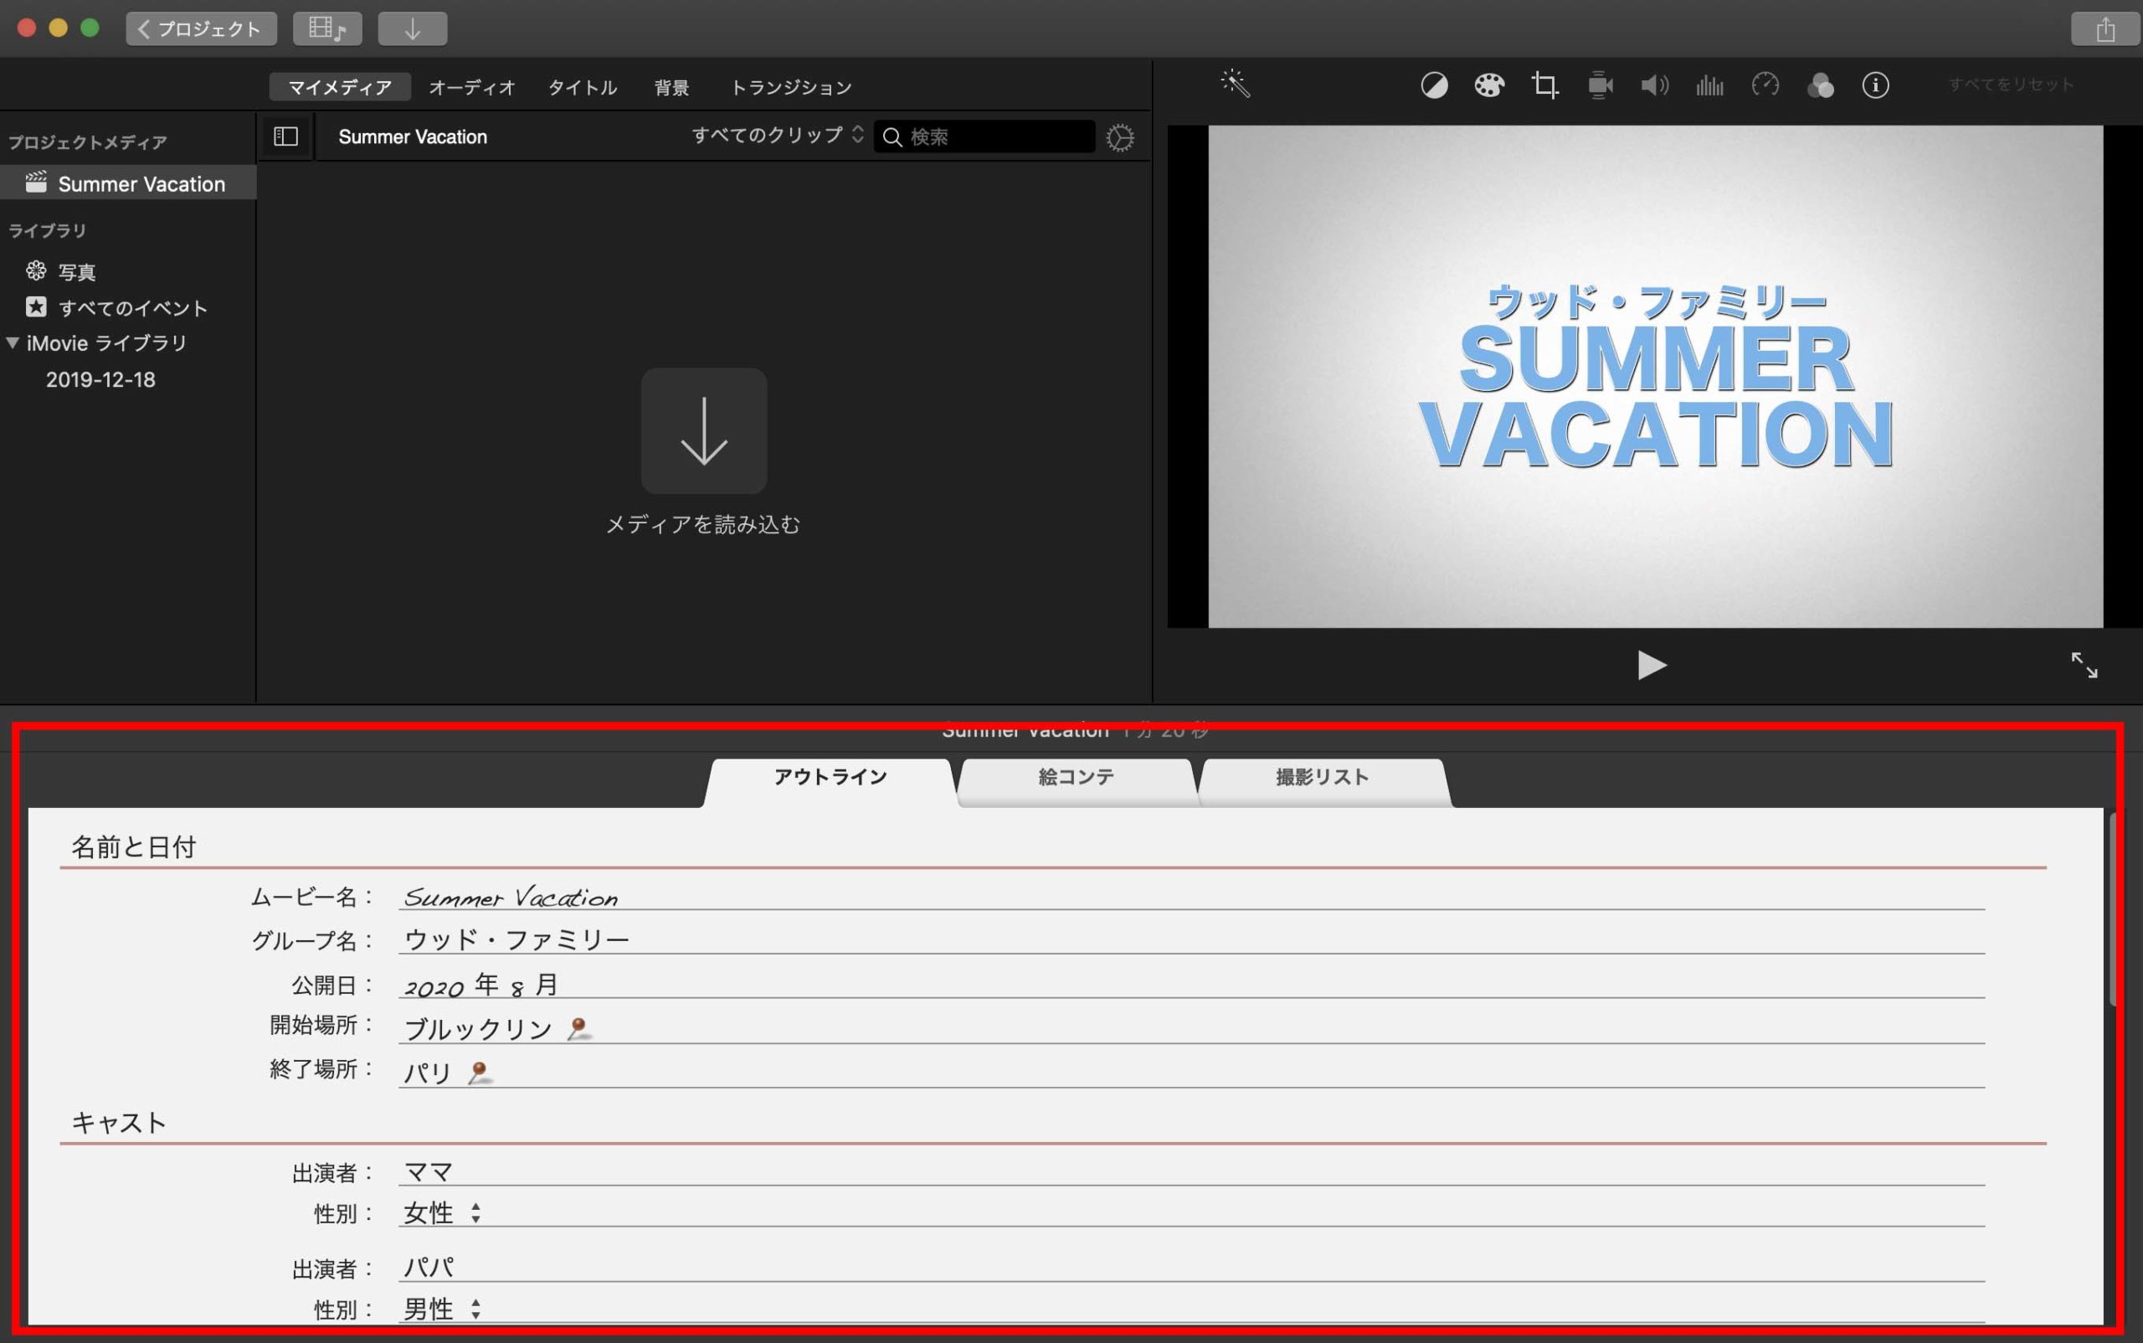Click the 設定 gear icon
The image size is (2143, 1343).
click(1121, 136)
